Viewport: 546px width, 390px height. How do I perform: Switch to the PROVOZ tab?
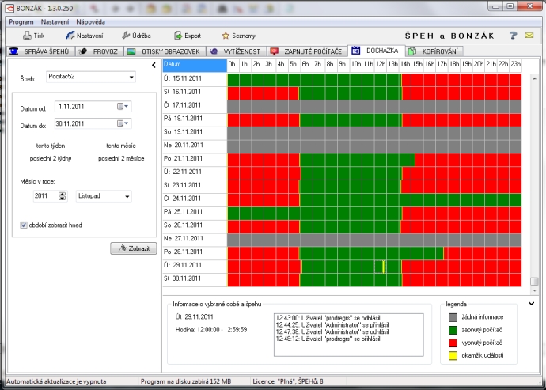pos(99,51)
